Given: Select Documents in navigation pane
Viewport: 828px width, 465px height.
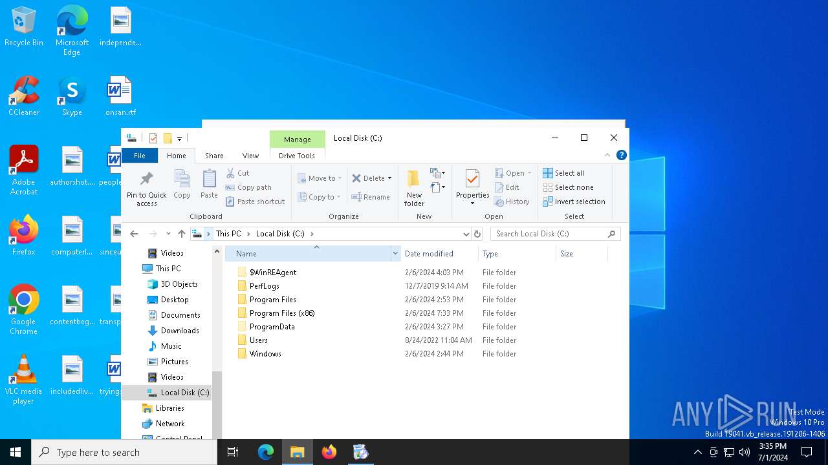Looking at the screenshot, I should (180, 315).
